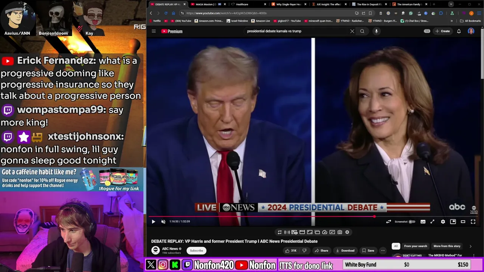Open the extension toolbar gear settings

point(347,232)
